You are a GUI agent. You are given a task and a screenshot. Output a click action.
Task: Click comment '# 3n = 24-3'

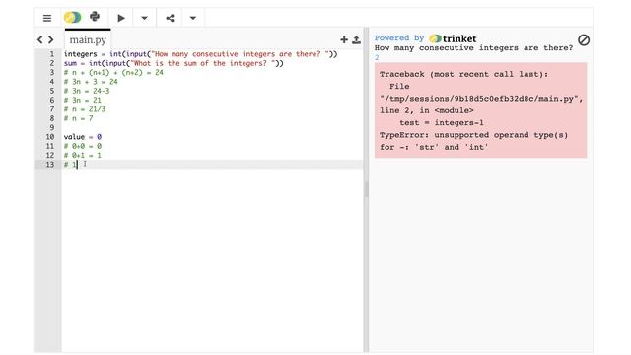(x=87, y=91)
